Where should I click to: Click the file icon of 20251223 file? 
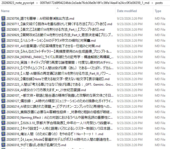point(3,84)
